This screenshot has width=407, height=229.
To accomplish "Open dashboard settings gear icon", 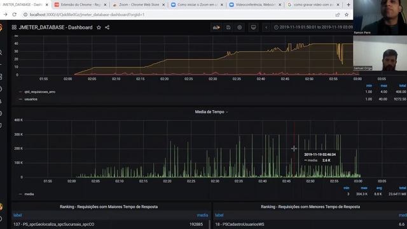I will pos(240,27).
